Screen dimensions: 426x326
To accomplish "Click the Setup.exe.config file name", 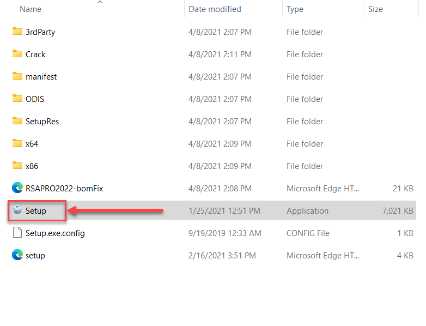I will (55, 233).
